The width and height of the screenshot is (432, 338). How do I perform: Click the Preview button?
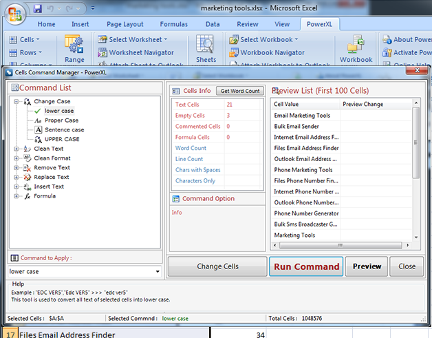pyautogui.click(x=367, y=266)
